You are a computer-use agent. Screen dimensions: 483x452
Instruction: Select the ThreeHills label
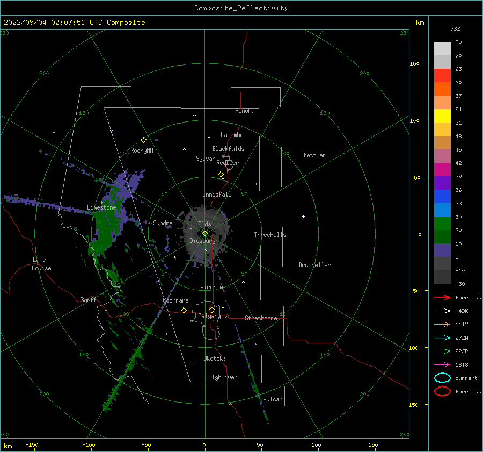270,235
